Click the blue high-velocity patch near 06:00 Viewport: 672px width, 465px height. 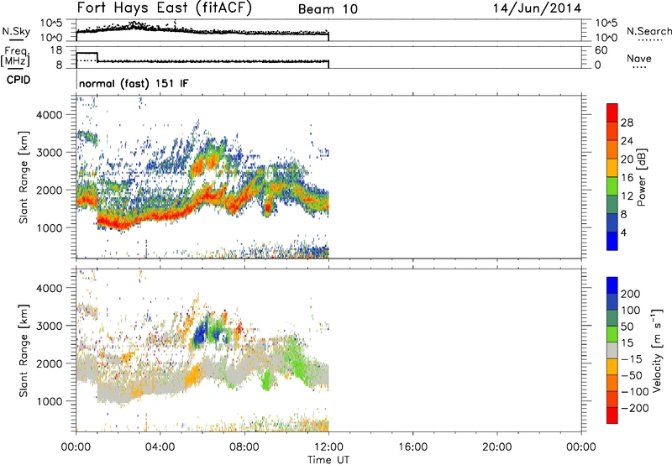click(x=199, y=335)
